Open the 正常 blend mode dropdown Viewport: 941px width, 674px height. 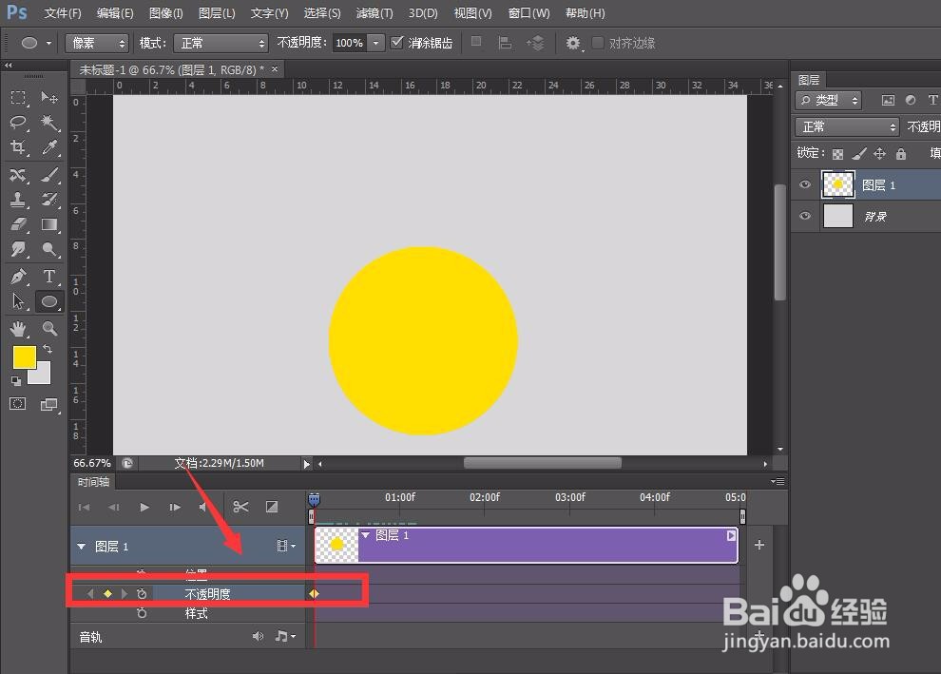(846, 125)
